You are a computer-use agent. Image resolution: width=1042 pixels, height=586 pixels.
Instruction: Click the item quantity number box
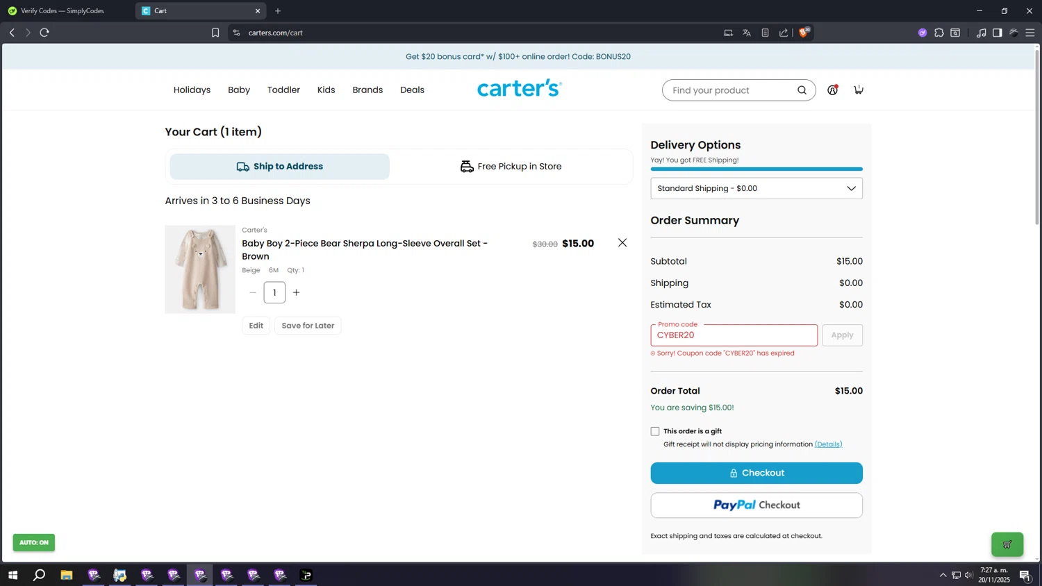[274, 292]
